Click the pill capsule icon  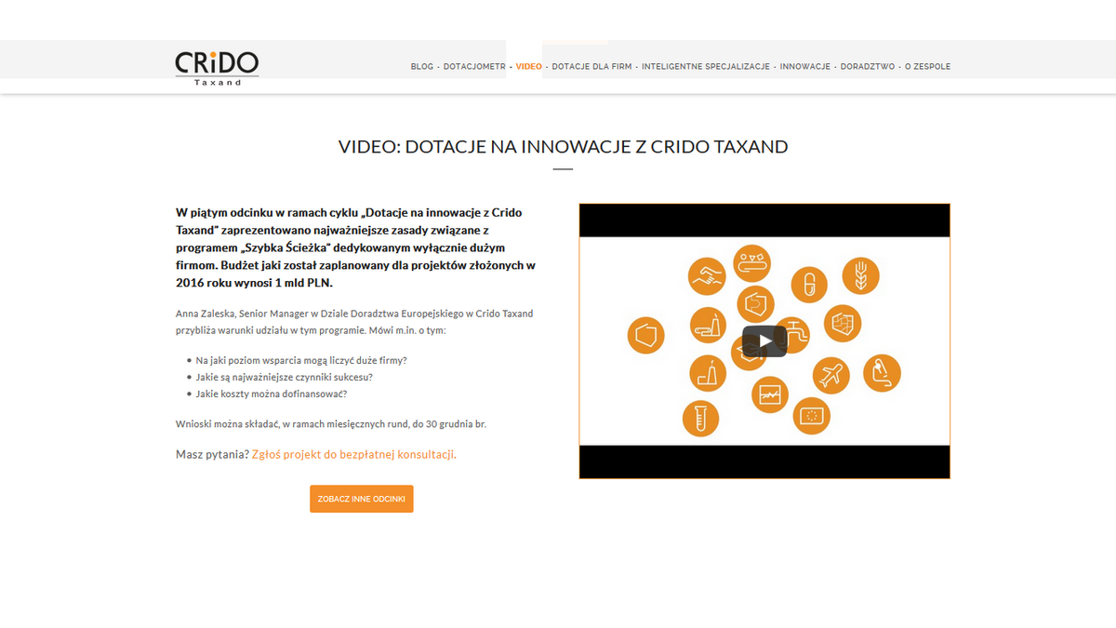click(x=809, y=285)
